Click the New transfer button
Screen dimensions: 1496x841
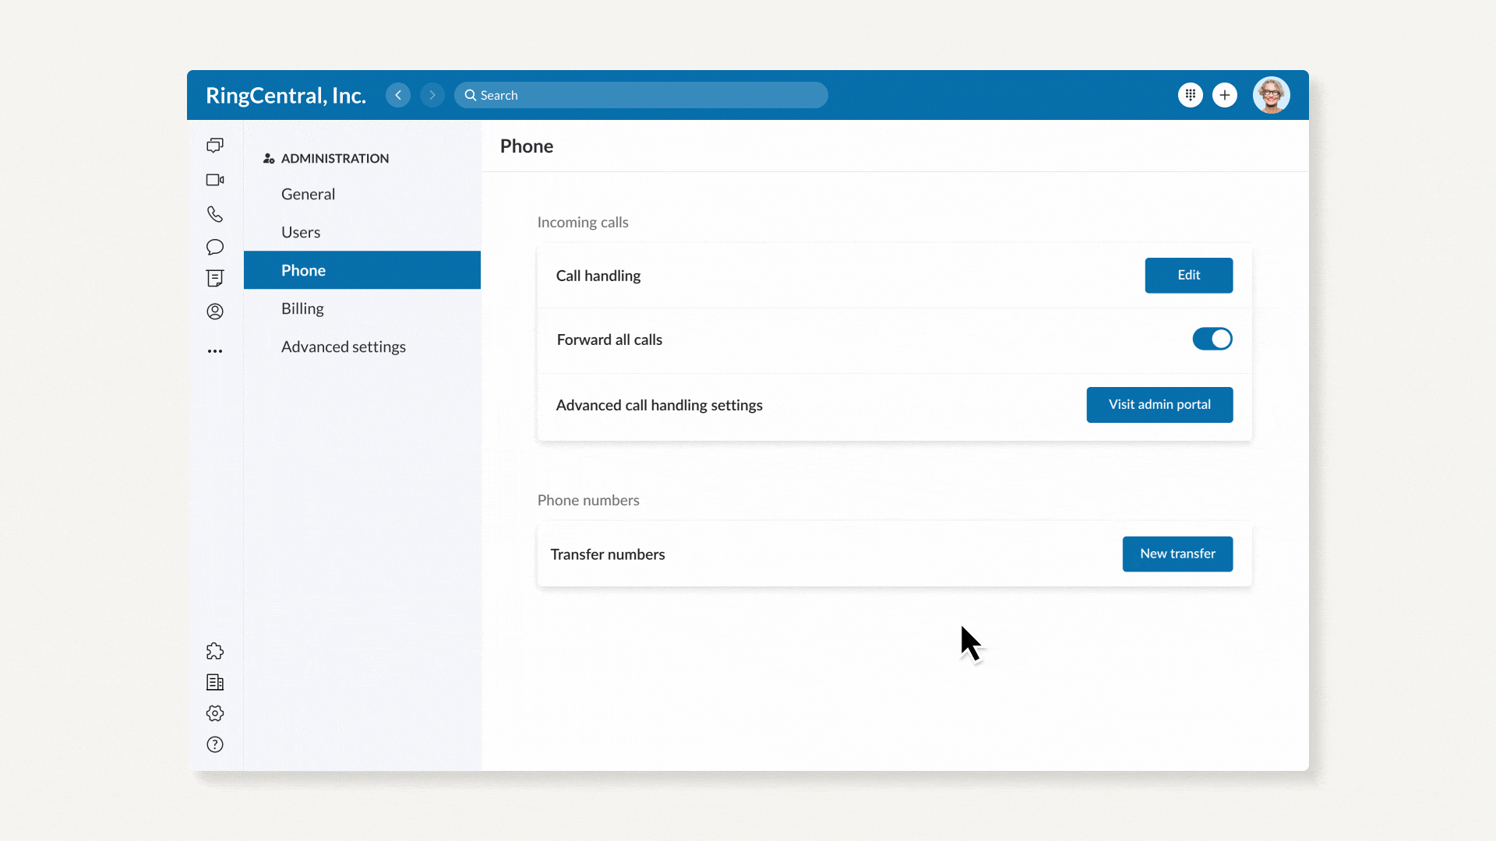1177,554
